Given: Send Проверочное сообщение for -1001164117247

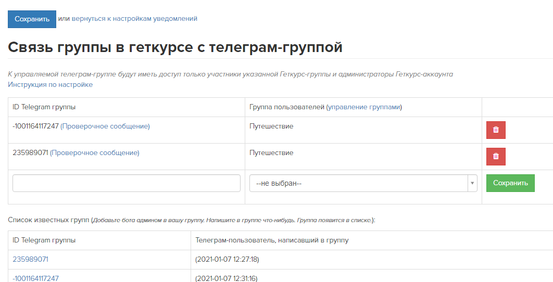Looking at the screenshot, I should point(105,126).
